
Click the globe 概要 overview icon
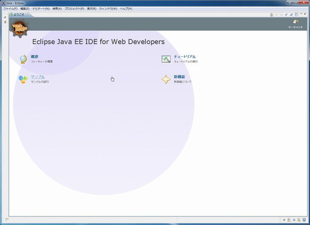pos(24,59)
